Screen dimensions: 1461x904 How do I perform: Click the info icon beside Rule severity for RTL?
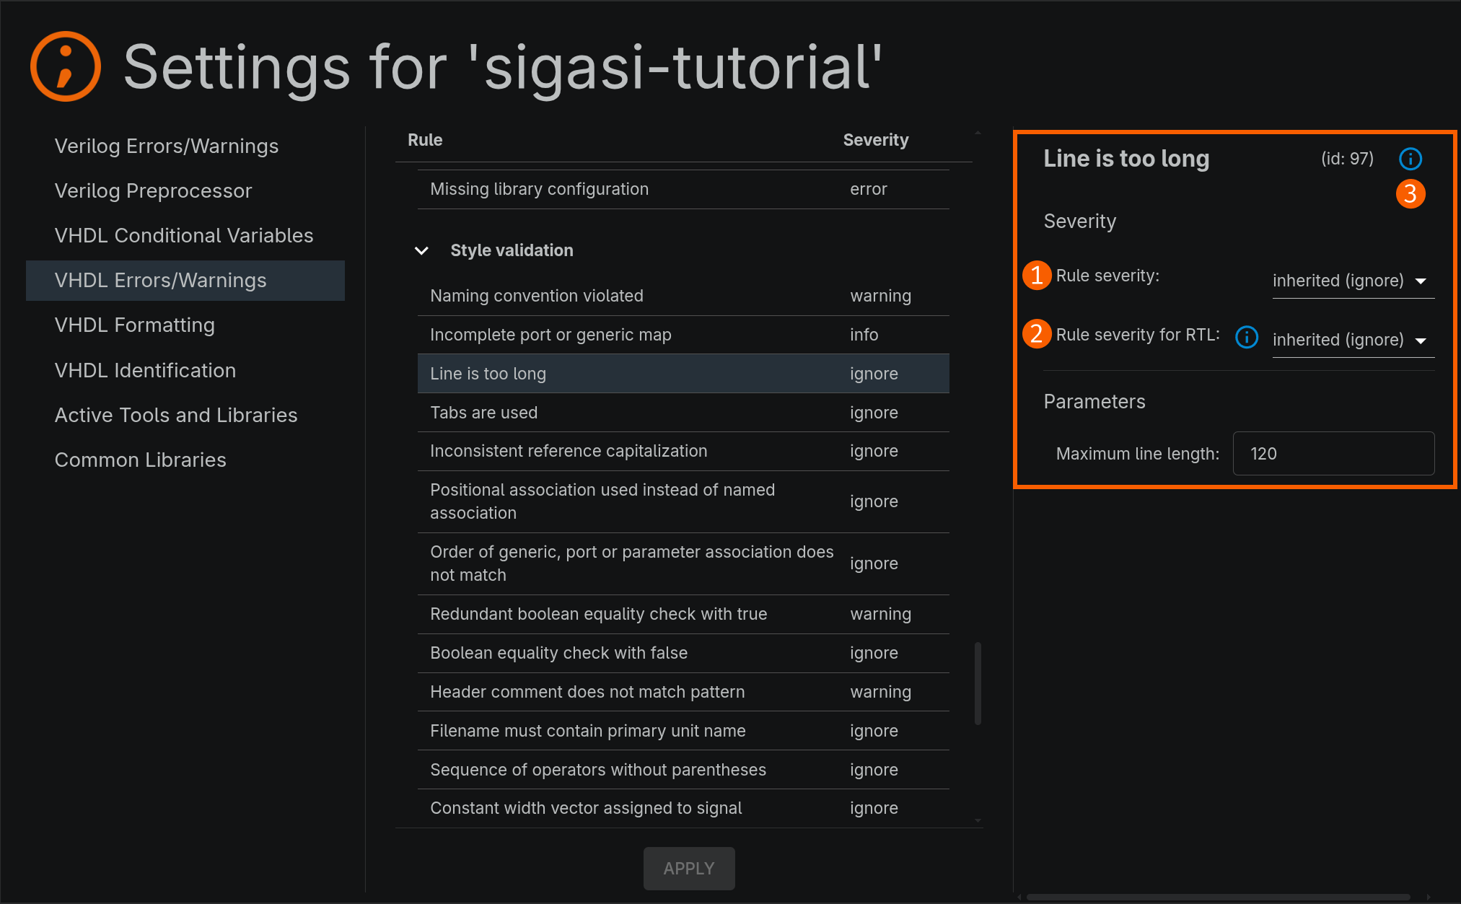point(1247,337)
